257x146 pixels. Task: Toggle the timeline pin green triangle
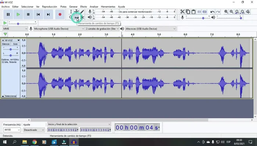[5, 34]
